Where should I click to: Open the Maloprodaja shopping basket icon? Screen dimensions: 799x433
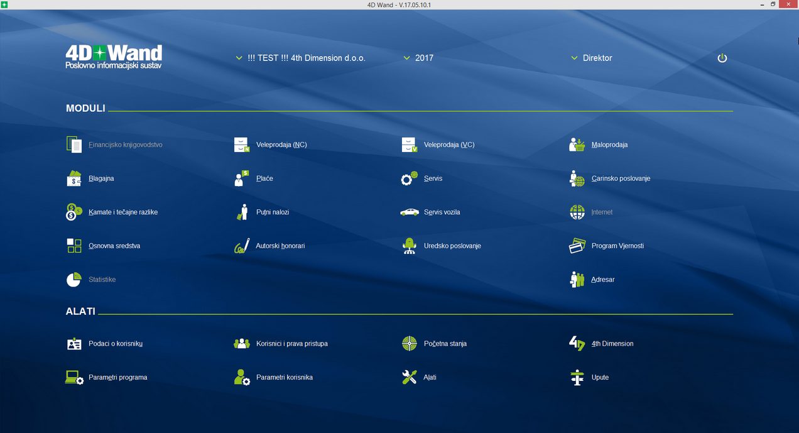[x=577, y=145]
